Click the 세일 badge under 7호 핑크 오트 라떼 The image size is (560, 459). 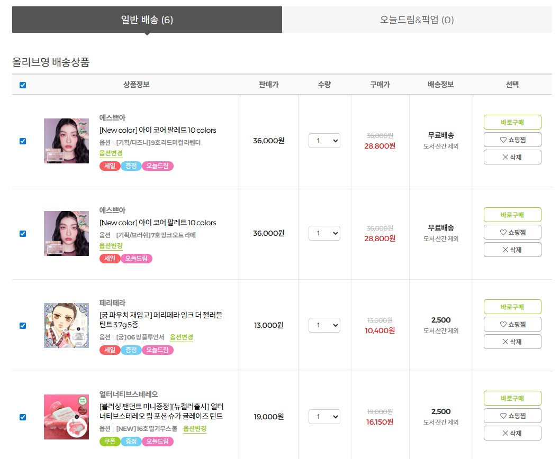click(x=110, y=259)
